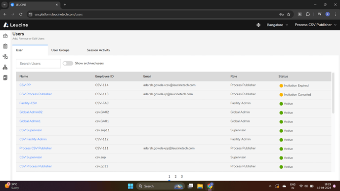Open the A extension icon in toolbar
The height and width of the screenshot is (191, 340).
299,14
